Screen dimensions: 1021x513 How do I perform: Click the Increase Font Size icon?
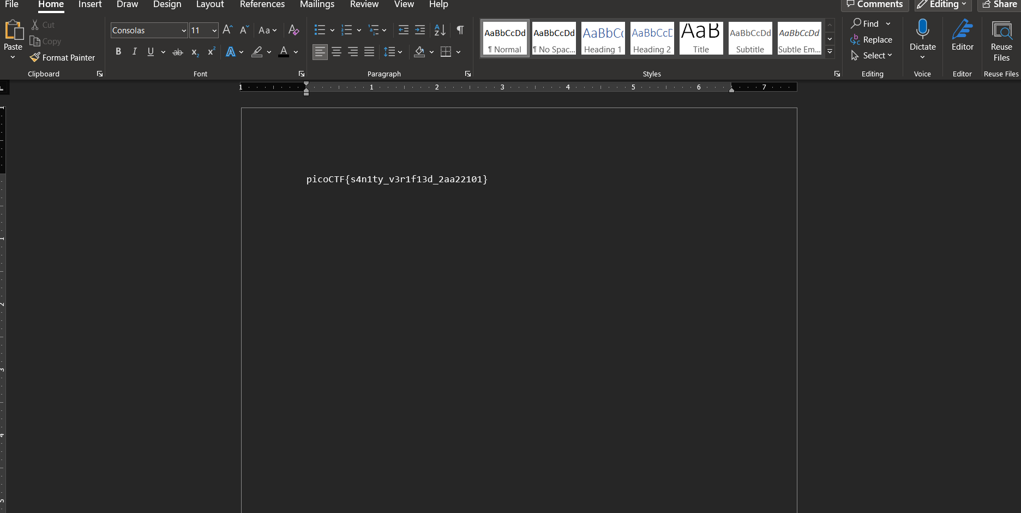coord(227,30)
